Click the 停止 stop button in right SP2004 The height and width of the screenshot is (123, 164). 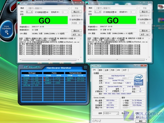tap(145, 11)
